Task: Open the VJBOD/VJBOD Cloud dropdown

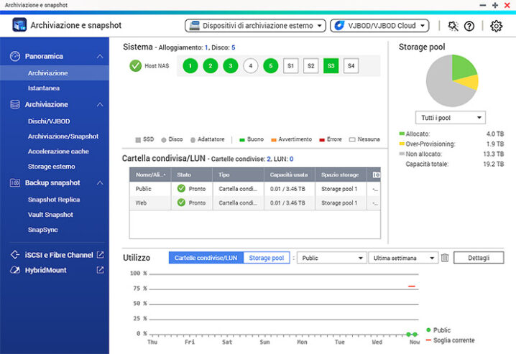Action: pos(379,26)
